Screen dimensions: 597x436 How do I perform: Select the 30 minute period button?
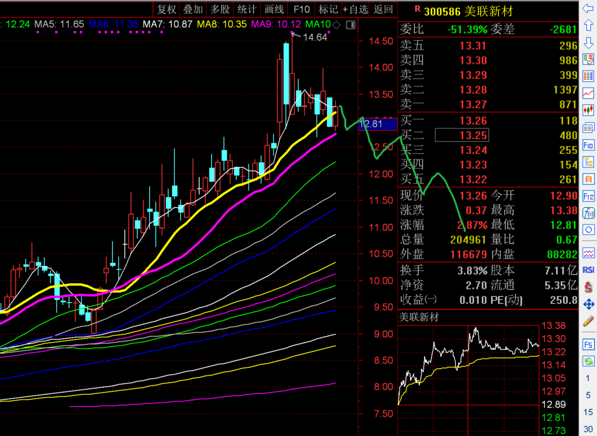click(588, 429)
